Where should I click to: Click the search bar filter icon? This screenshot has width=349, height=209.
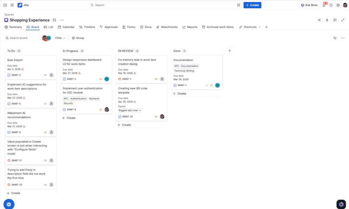[x=239, y=5]
